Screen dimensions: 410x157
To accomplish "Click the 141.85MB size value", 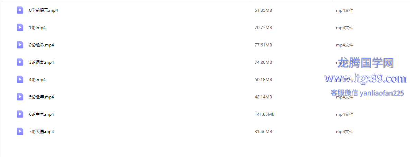I will (264, 114).
